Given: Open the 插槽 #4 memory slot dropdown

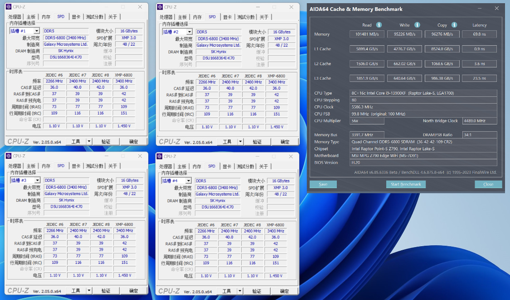Looking at the screenshot, I should (x=188, y=181).
